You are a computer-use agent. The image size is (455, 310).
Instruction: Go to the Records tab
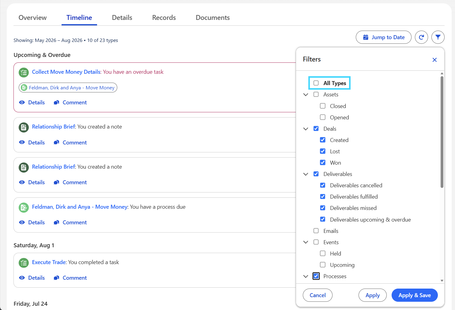click(164, 18)
